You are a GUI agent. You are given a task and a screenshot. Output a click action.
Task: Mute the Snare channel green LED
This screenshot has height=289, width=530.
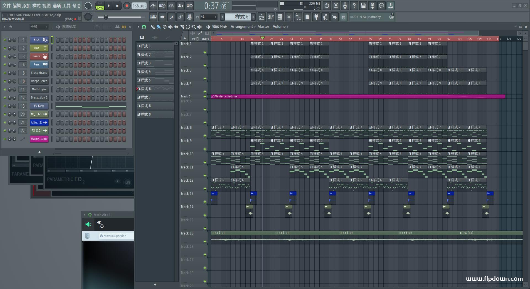coord(5,56)
